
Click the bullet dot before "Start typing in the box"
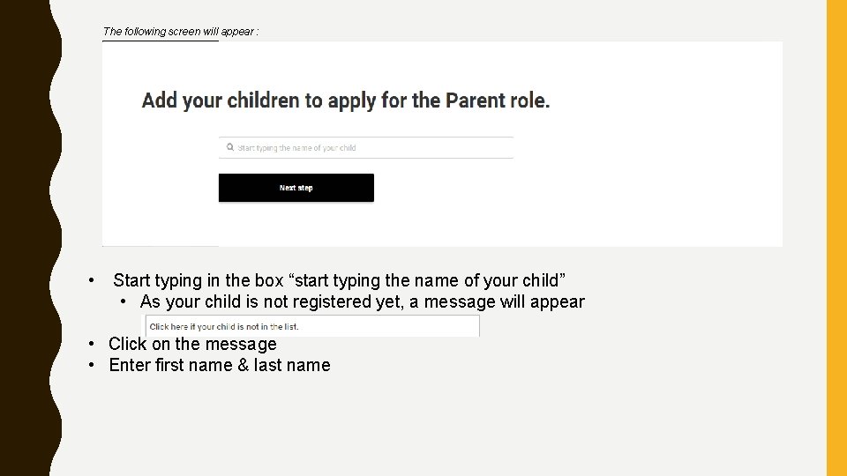(x=92, y=281)
